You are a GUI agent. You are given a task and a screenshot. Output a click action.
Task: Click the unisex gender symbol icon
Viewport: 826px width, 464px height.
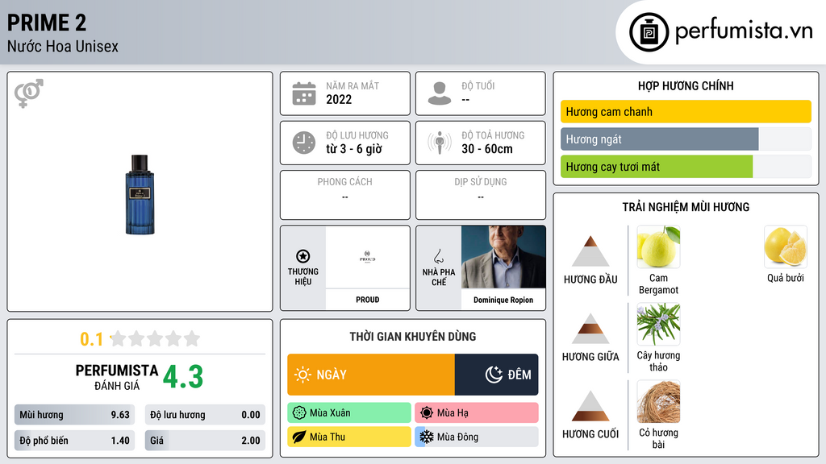pyautogui.click(x=29, y=93)
